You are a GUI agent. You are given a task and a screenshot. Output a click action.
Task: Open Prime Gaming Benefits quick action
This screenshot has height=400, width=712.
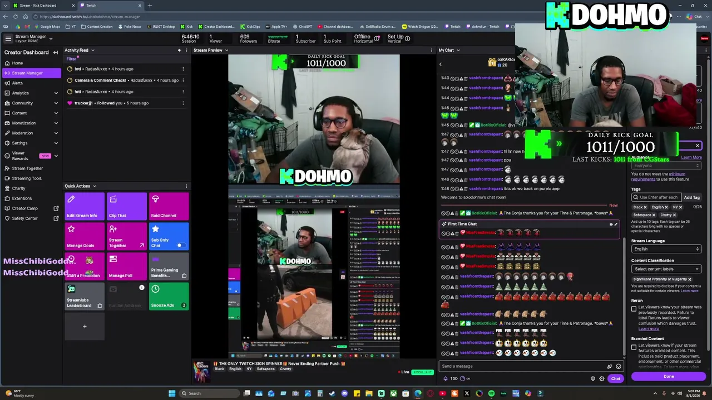pyautogui.click(x=169, y=266)
